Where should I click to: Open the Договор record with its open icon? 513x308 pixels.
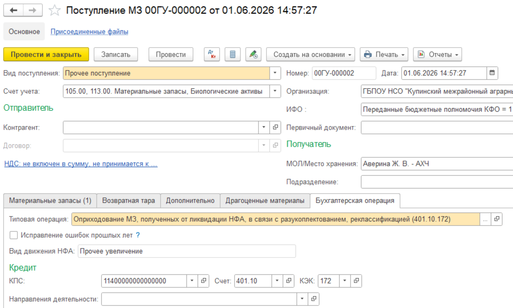pyautogui.click(x=276, y=145)
